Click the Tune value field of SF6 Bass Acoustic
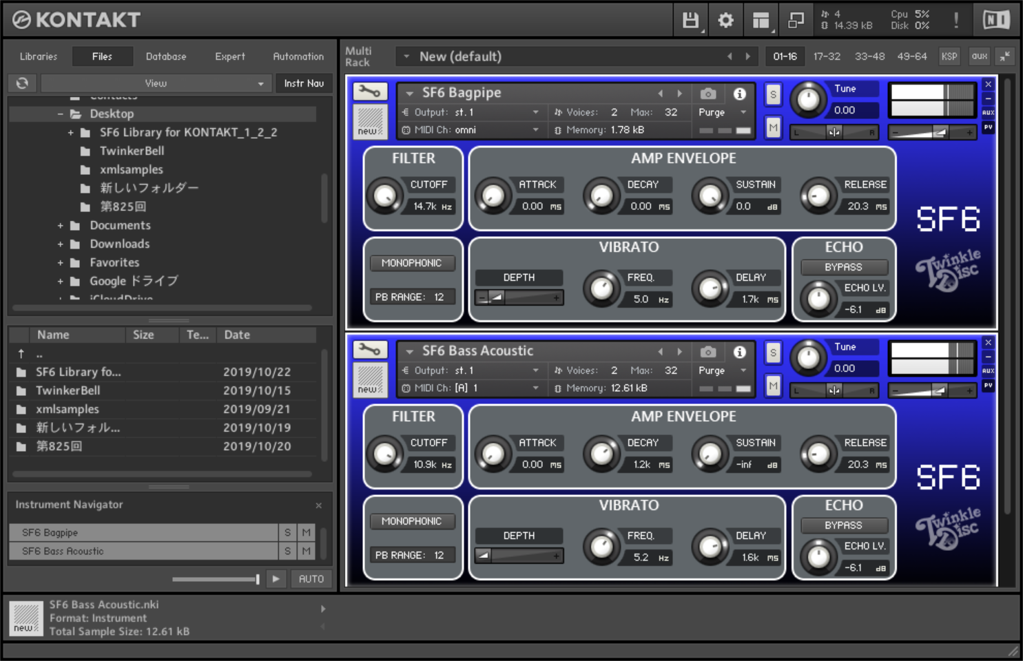This screenshot has width=1023, height=661. pyautogui.click(x=853, y=368)
